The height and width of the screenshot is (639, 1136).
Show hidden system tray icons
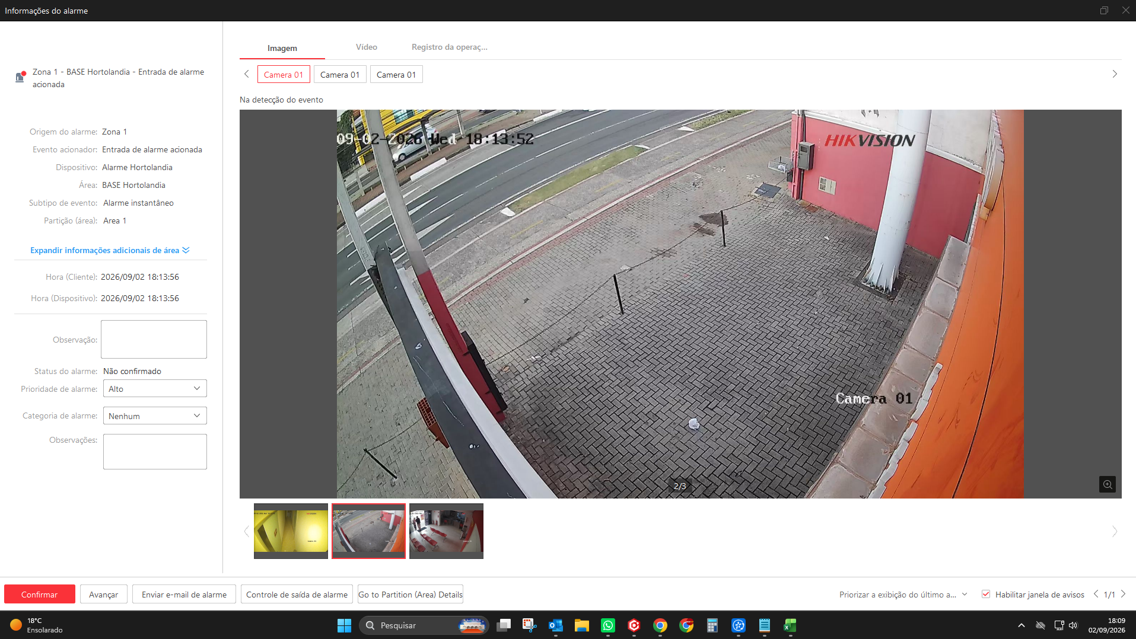1021,625
